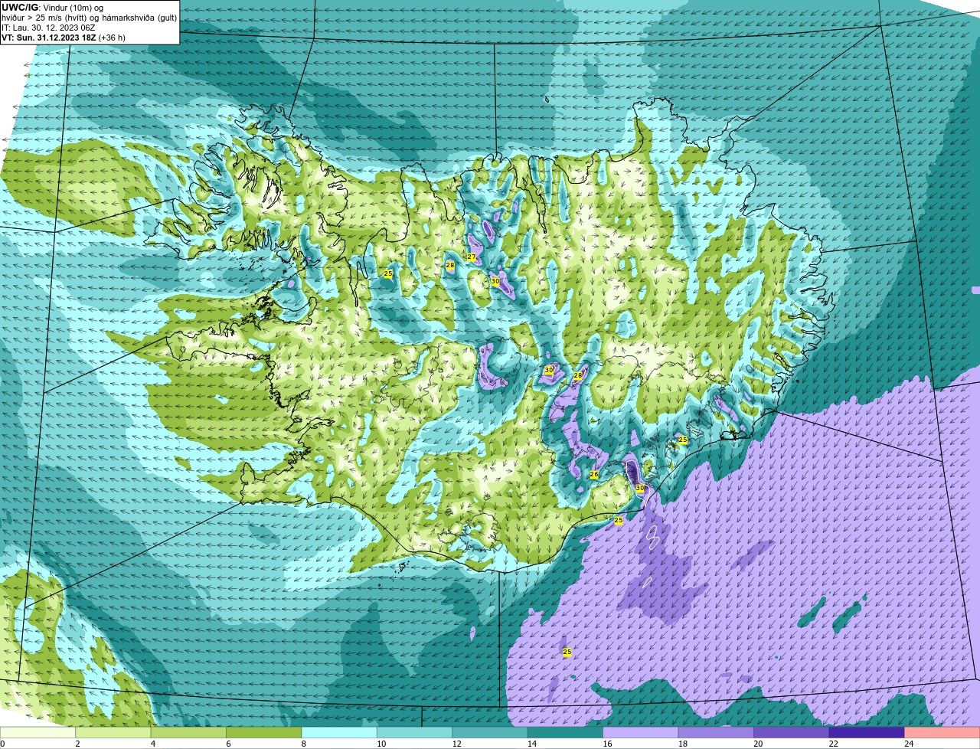Click the 6–8 m/s olive green swatch
The width and height of the screenshot is (980, 749).
[264, 732]
